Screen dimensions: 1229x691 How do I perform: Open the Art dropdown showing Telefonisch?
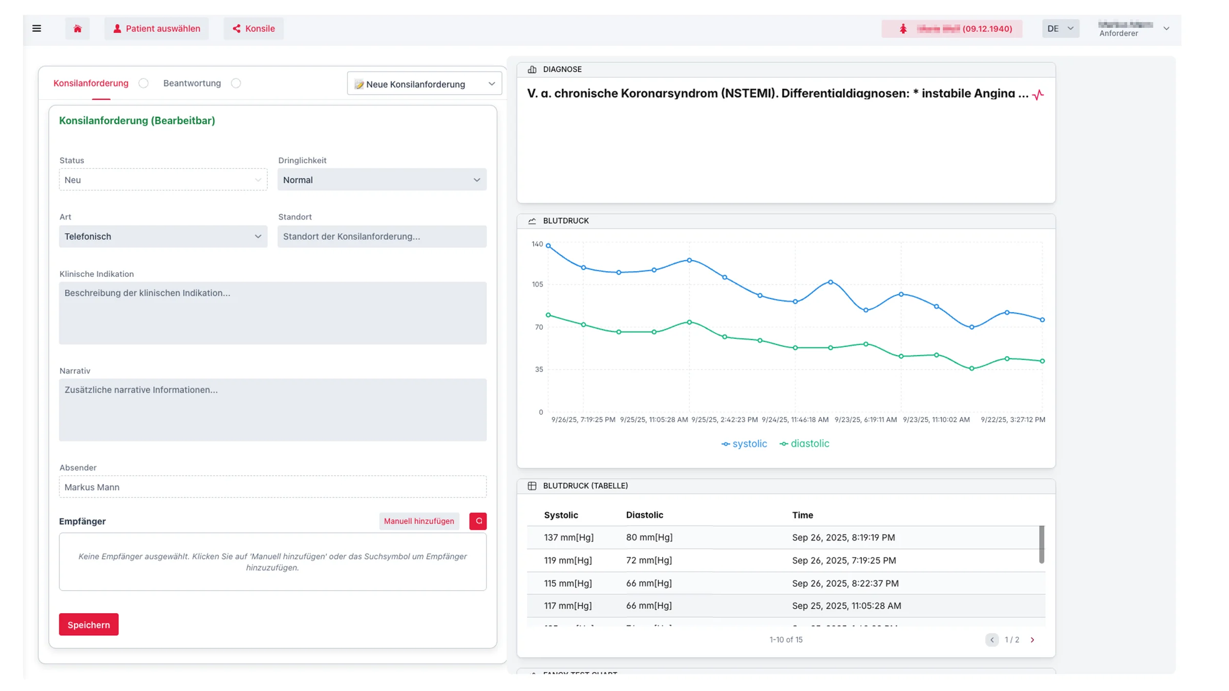163,236
